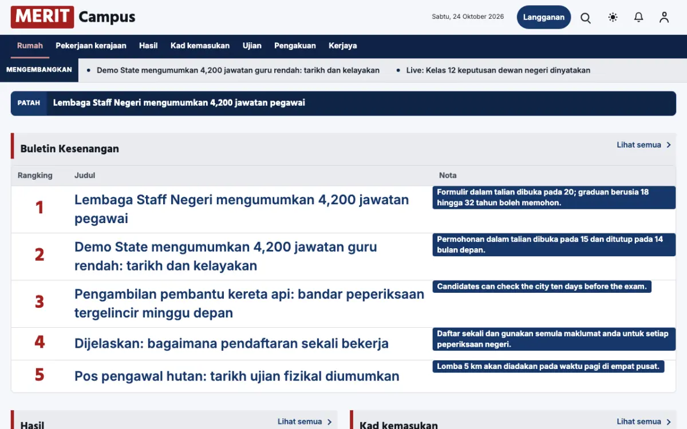Open user account profile icon
Screen dimensions: 687x429
[664, 17]
